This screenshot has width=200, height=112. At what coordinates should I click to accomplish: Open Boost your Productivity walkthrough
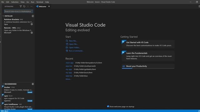tap(148, 66)
